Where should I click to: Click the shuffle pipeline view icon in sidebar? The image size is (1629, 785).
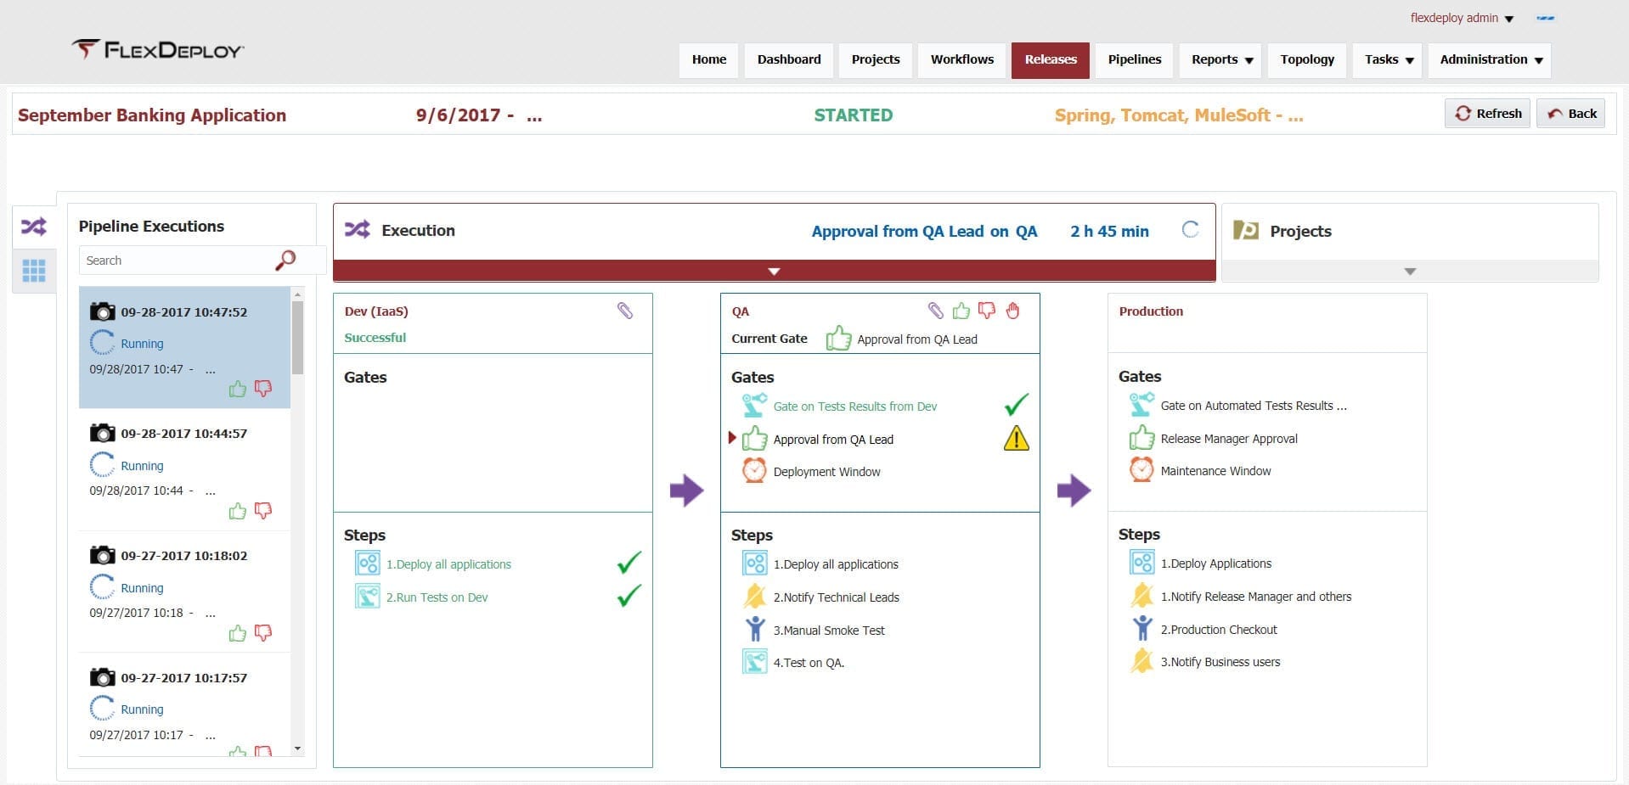(34, 227)
